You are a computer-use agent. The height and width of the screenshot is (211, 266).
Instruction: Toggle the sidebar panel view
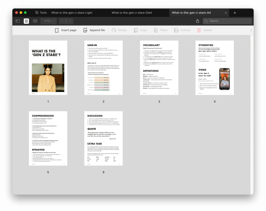(18, 21)
